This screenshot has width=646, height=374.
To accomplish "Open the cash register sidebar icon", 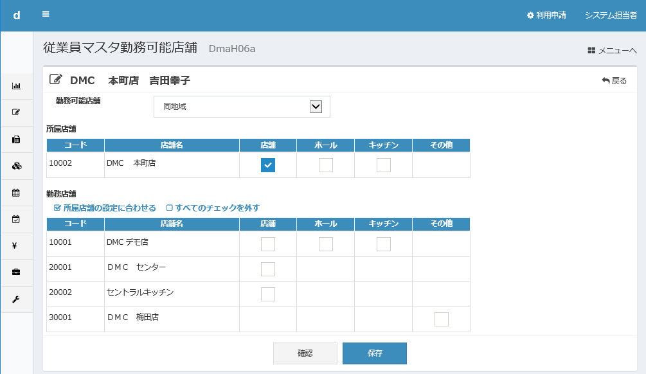I will pos(17,139).
